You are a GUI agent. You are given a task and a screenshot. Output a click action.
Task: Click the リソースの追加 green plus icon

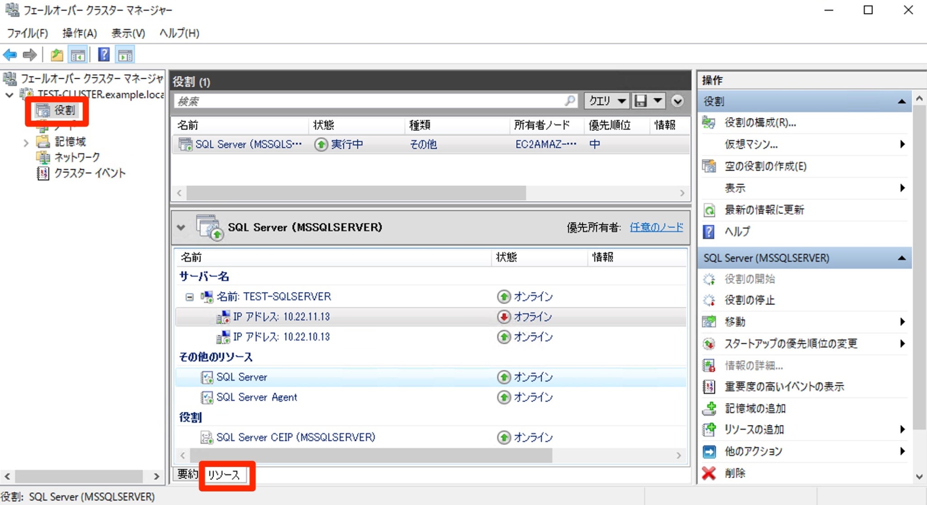(x=708, y=429)
